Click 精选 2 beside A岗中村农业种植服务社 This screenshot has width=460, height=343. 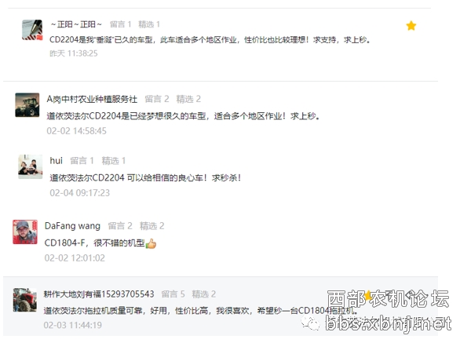coord(188,99)
